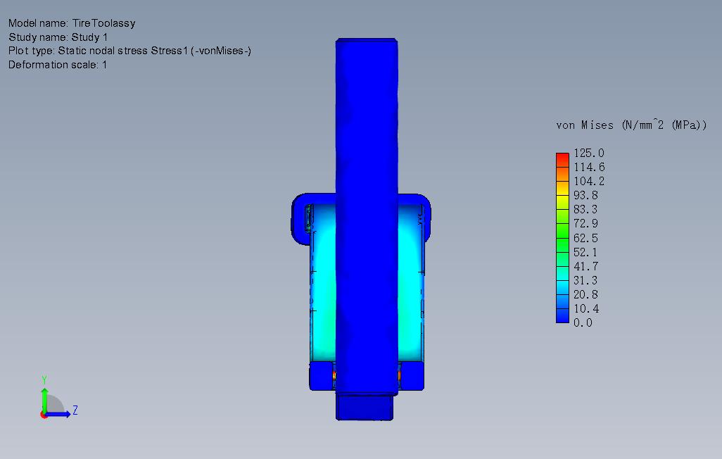Click the von Mises color legend bar

[x=562, y=238]
